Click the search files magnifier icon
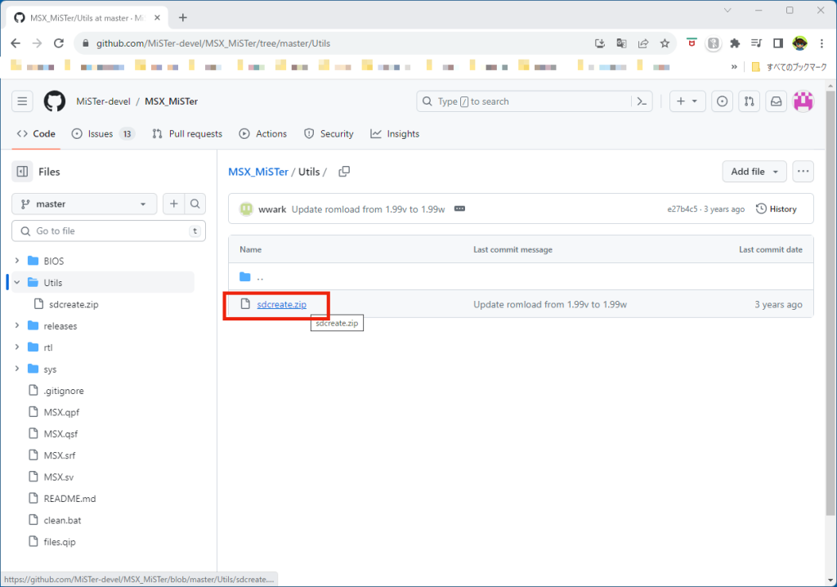Viewport: 837px width, 587px height. pyautogui.click(x=195, y=204)
